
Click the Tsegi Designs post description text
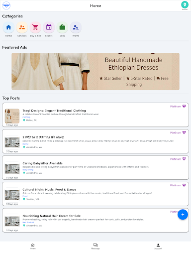(61, 114)
